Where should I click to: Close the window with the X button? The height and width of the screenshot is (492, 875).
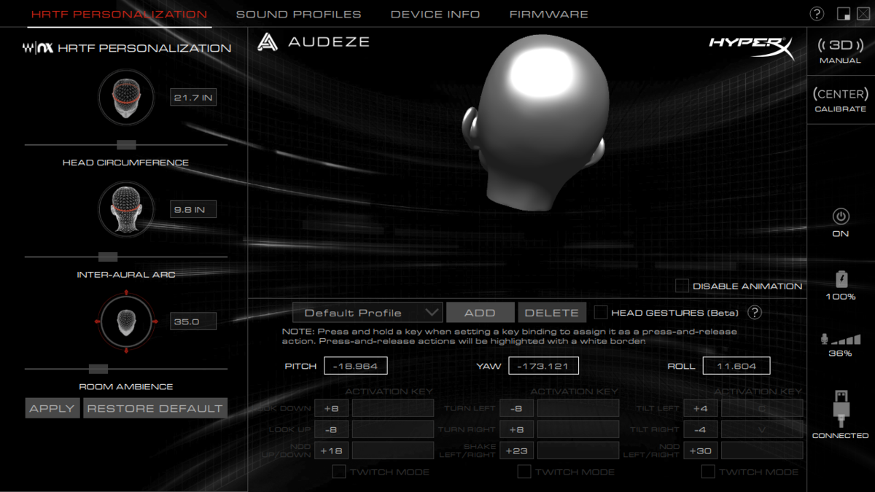click(x=863, y=14)
